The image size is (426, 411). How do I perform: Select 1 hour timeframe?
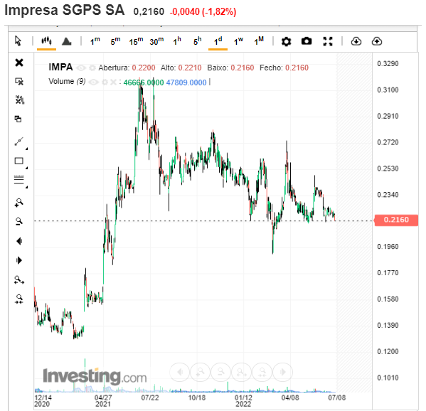177,41
